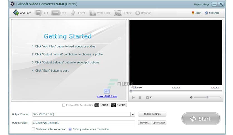Start the conversion
Image resolution: width=233 pixels, height=135 pixels.
coord(201,119)
